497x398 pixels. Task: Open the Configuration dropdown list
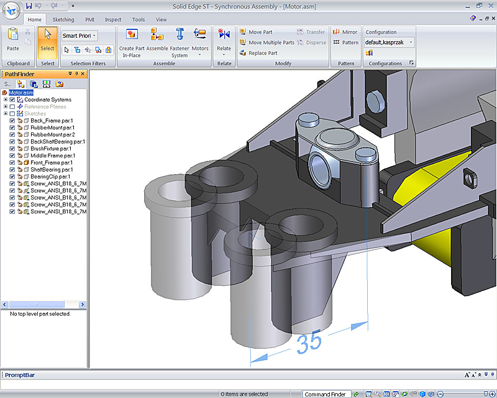(x=411, y=42)
